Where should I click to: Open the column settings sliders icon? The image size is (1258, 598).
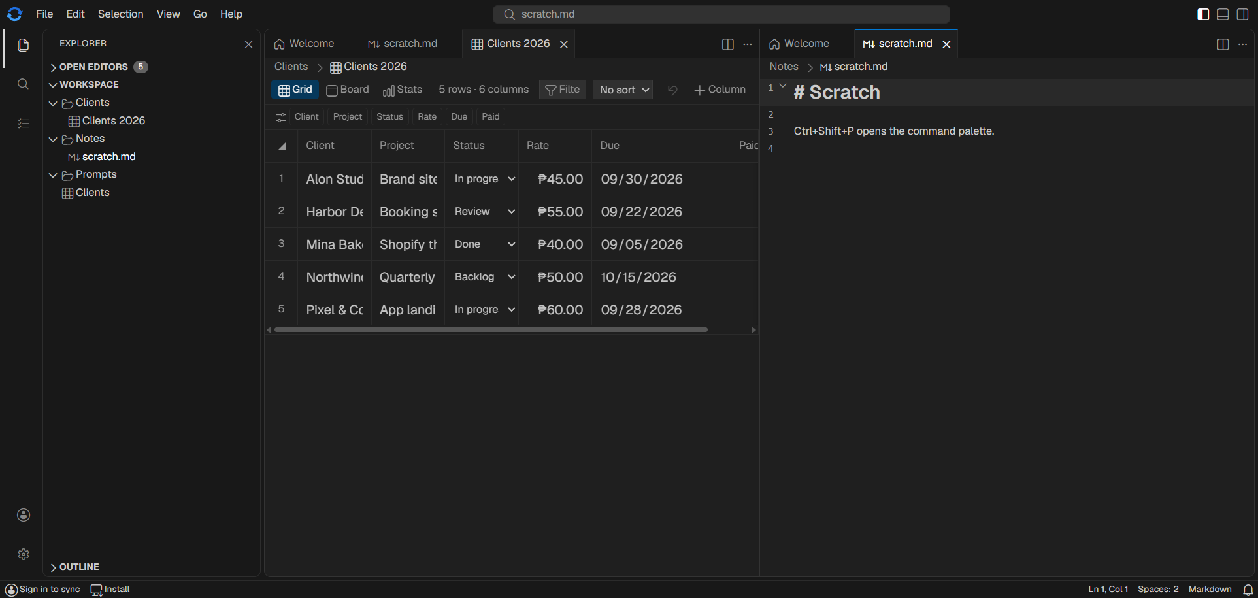click(x=281, y=117)
